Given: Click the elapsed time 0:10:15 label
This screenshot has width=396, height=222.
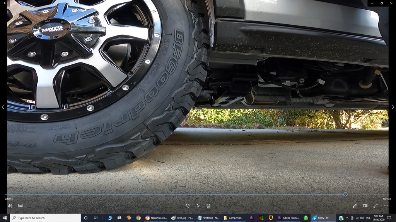Looking at the screenshot, I should [x=9, y=198].
